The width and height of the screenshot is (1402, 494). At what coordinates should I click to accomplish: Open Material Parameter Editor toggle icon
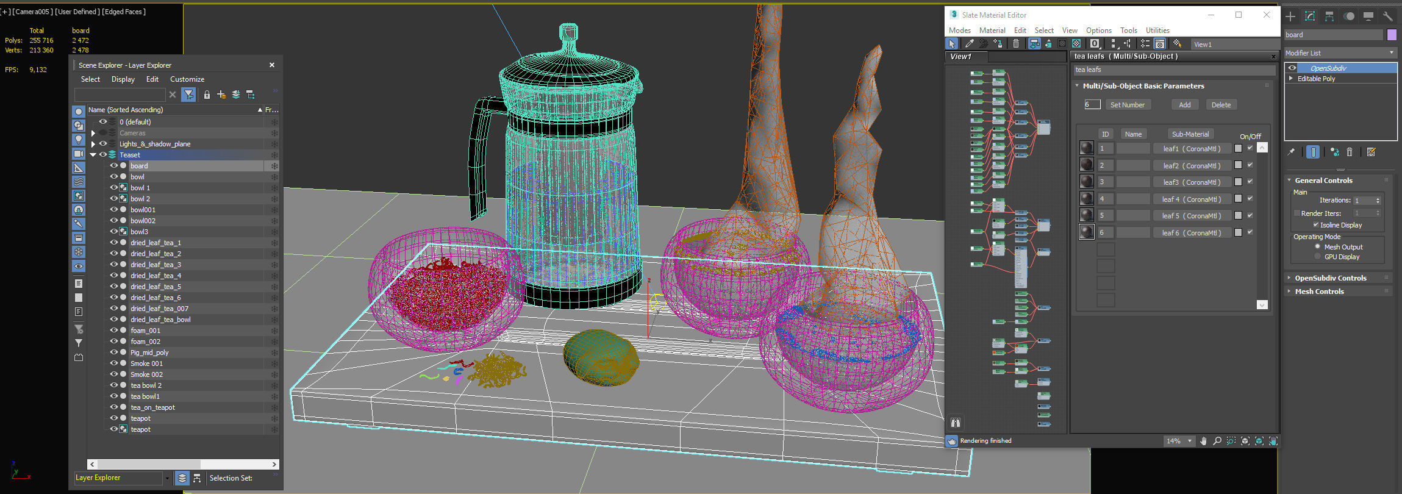[x=1160, y=44]
